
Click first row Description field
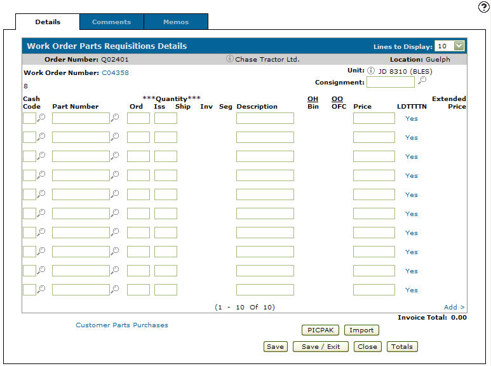(x=265, y=118)
